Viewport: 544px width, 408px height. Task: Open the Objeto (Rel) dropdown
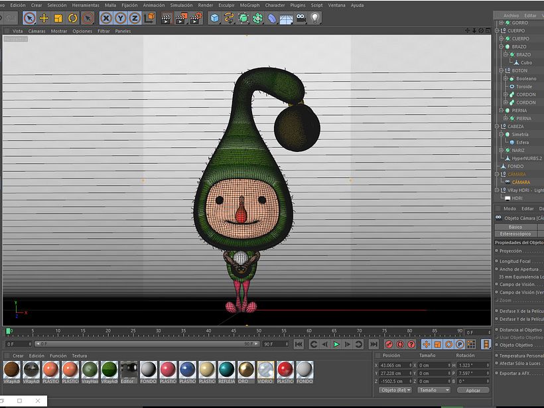pos(395,390)
